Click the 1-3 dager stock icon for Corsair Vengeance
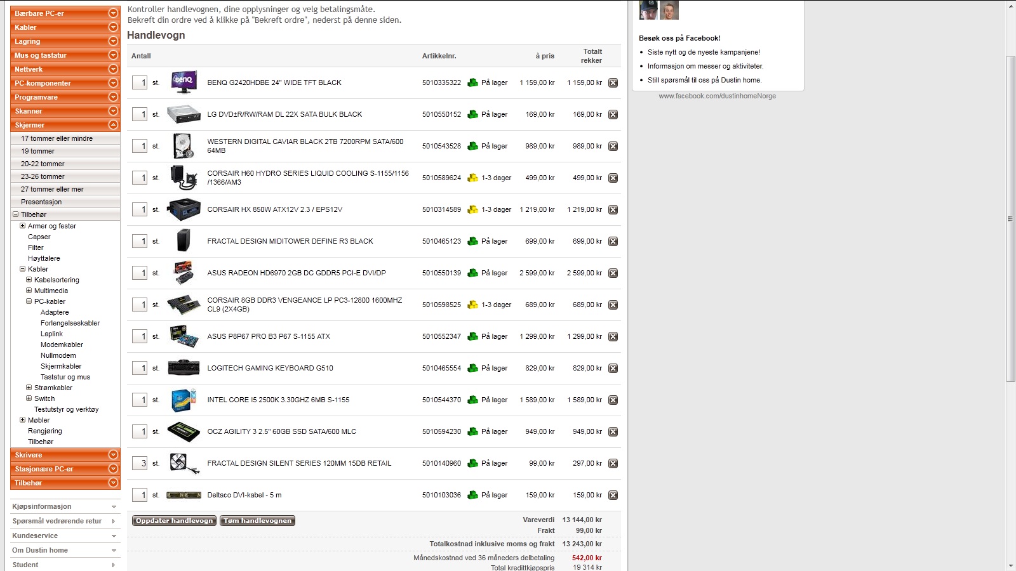 pyautogui.click(x=472, y=305)
